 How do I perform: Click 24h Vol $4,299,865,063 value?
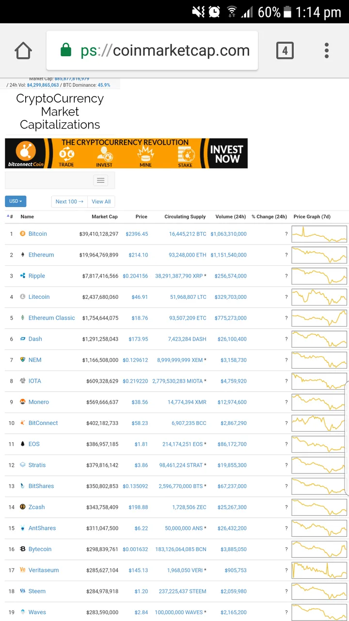(x=43, y=85)
